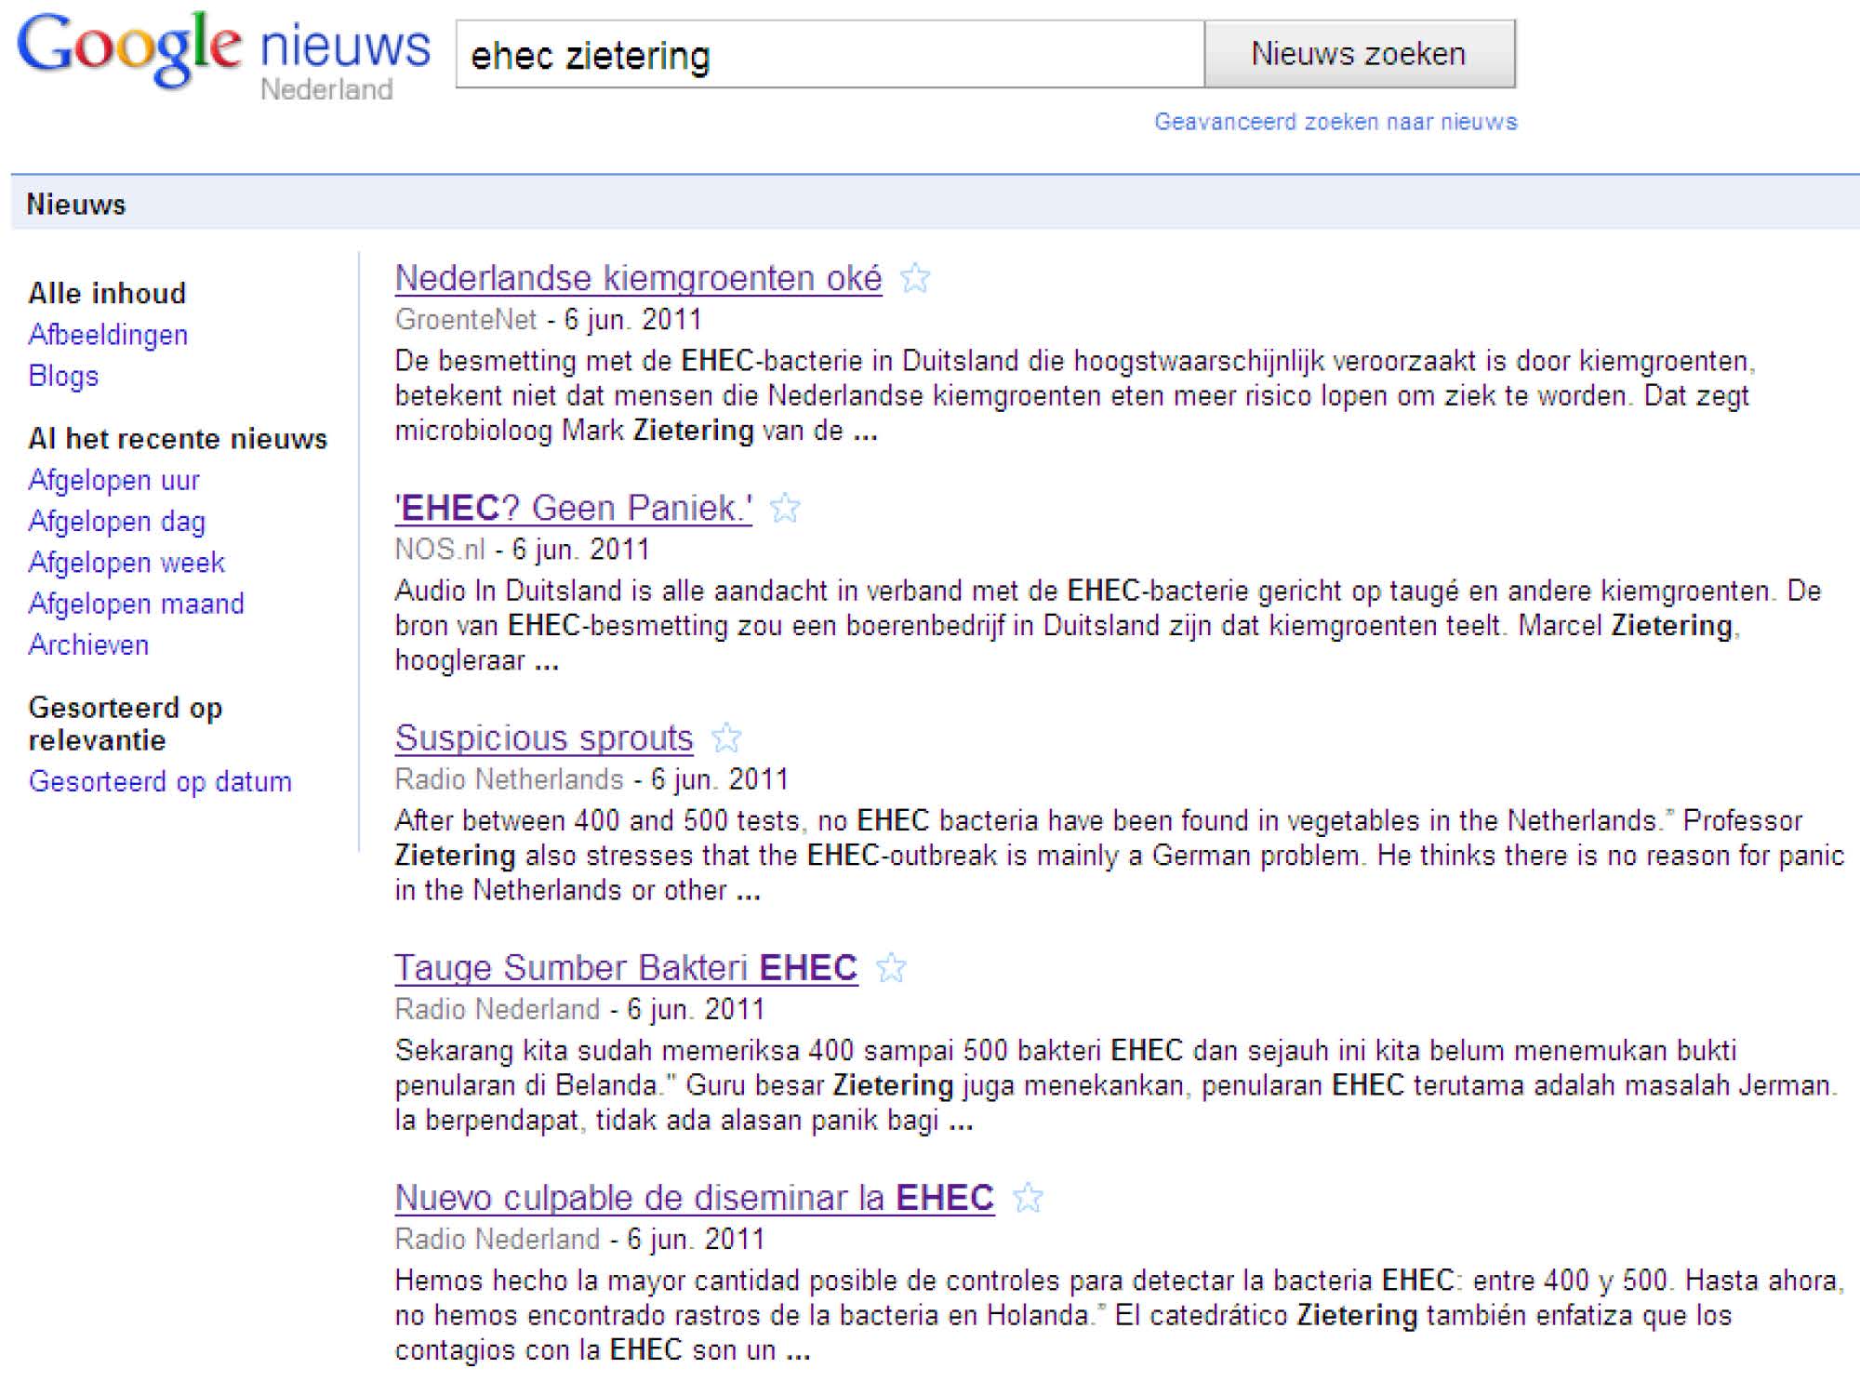Click 'Gesorteerd op relevantie' sidebar text
The image size is (1860, 1395).
pyautogui.click(x=126, y=724)
